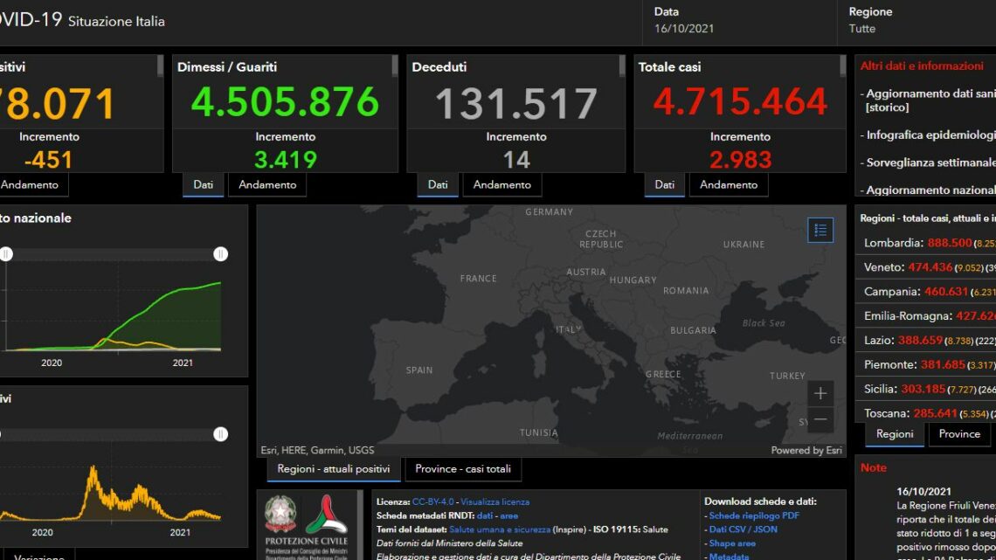Image resolution: width=996 pixels, height=560 pixels.
Task: Click left handle of national trend time slider
Action: (6, 254)
